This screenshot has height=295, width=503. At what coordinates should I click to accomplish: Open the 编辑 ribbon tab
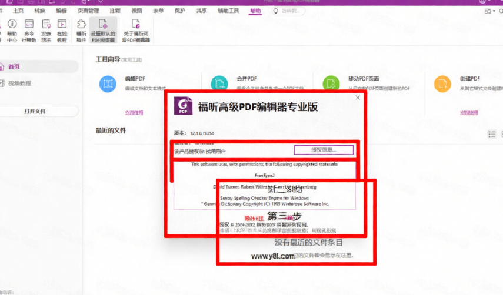coord(61,11)
